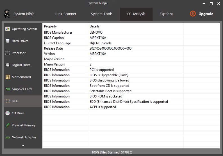Click the Hard Drives floppy icon
This screenshot has width=223, height=156.
coord(8,41)
